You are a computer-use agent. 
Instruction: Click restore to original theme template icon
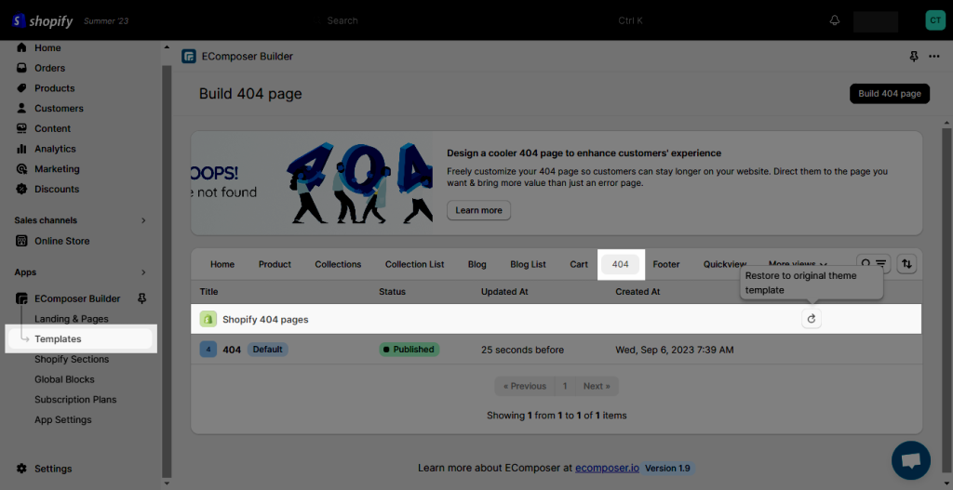click(812, 319)
